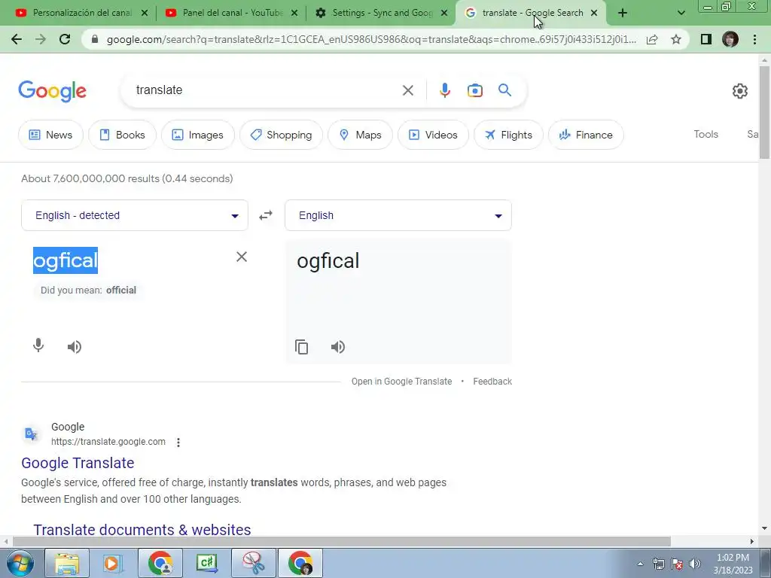
Task: Open options dots beside translate.google.com
Action: [x=178, y=443]
